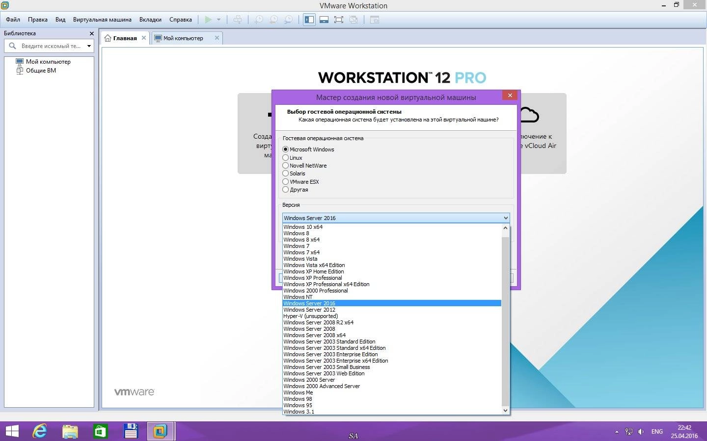Switch to the Мой компьютер tab
This screenshot has height=441, width=707.
click(183, 38)
